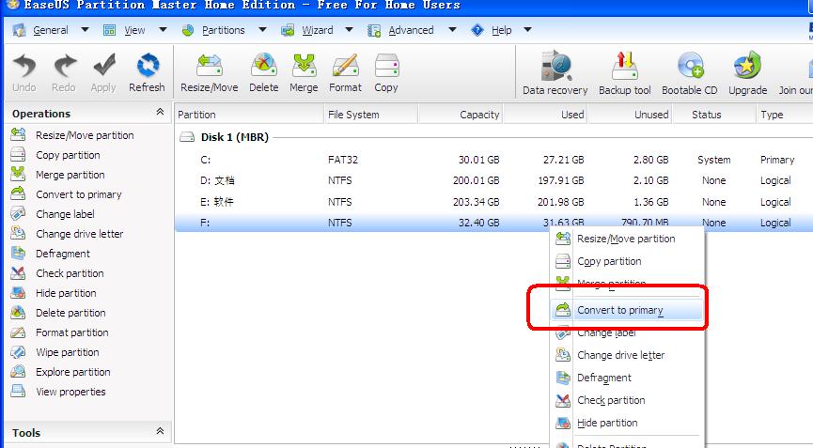
Task: Click Explore partition icon in Operations panel
Action: pos(18,371)
